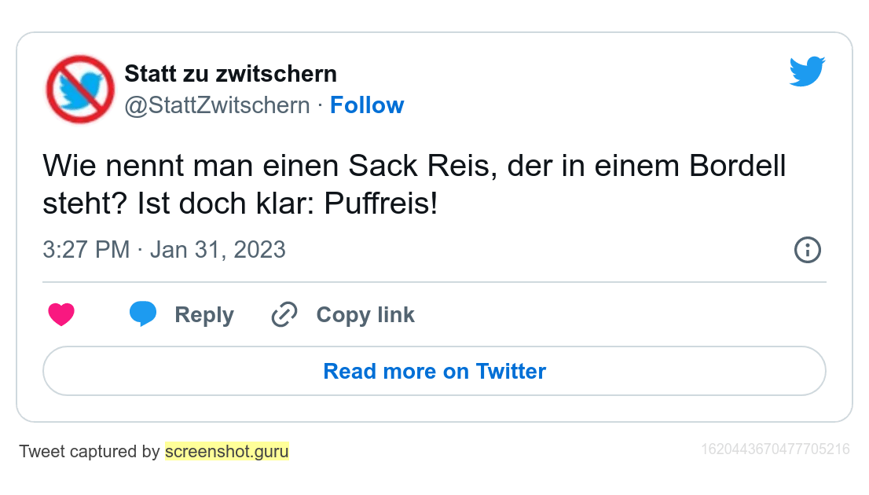Click the Statt zu zwitschern profile avatar
Image resolution: width=869 pixels, height=495 pixels.
(x=80, y=89)
